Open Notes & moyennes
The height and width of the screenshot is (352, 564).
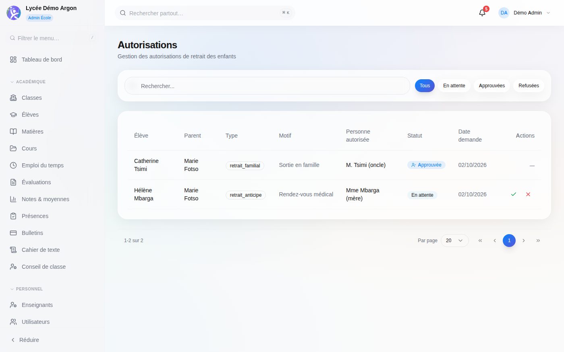pos(52,199)
